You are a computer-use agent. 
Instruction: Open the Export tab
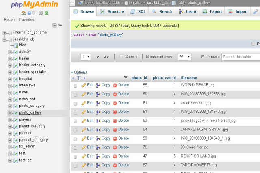click(x=212, y=12)
